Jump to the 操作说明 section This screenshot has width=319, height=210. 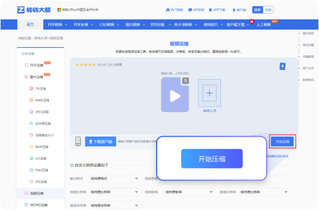tap(308, 34)
